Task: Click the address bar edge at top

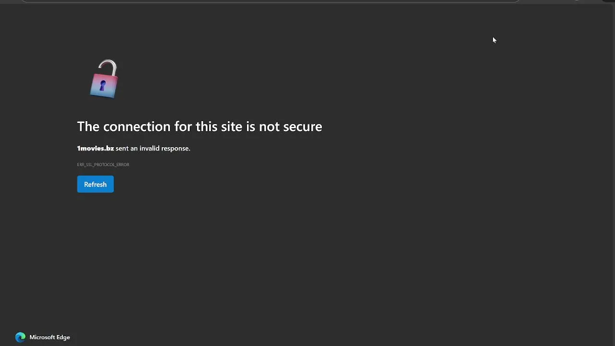Action: tap(269, 1)
